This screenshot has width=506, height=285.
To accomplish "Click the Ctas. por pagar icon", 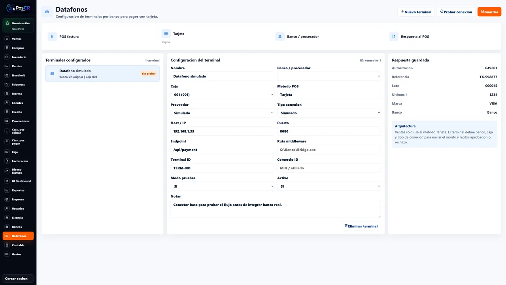I will point(7,142).
